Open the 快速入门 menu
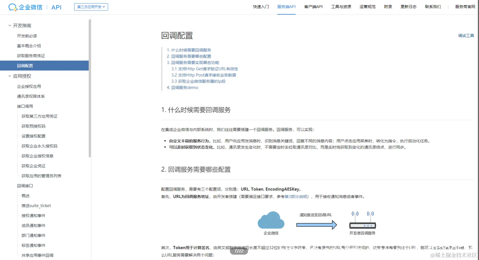 [261, 7]
